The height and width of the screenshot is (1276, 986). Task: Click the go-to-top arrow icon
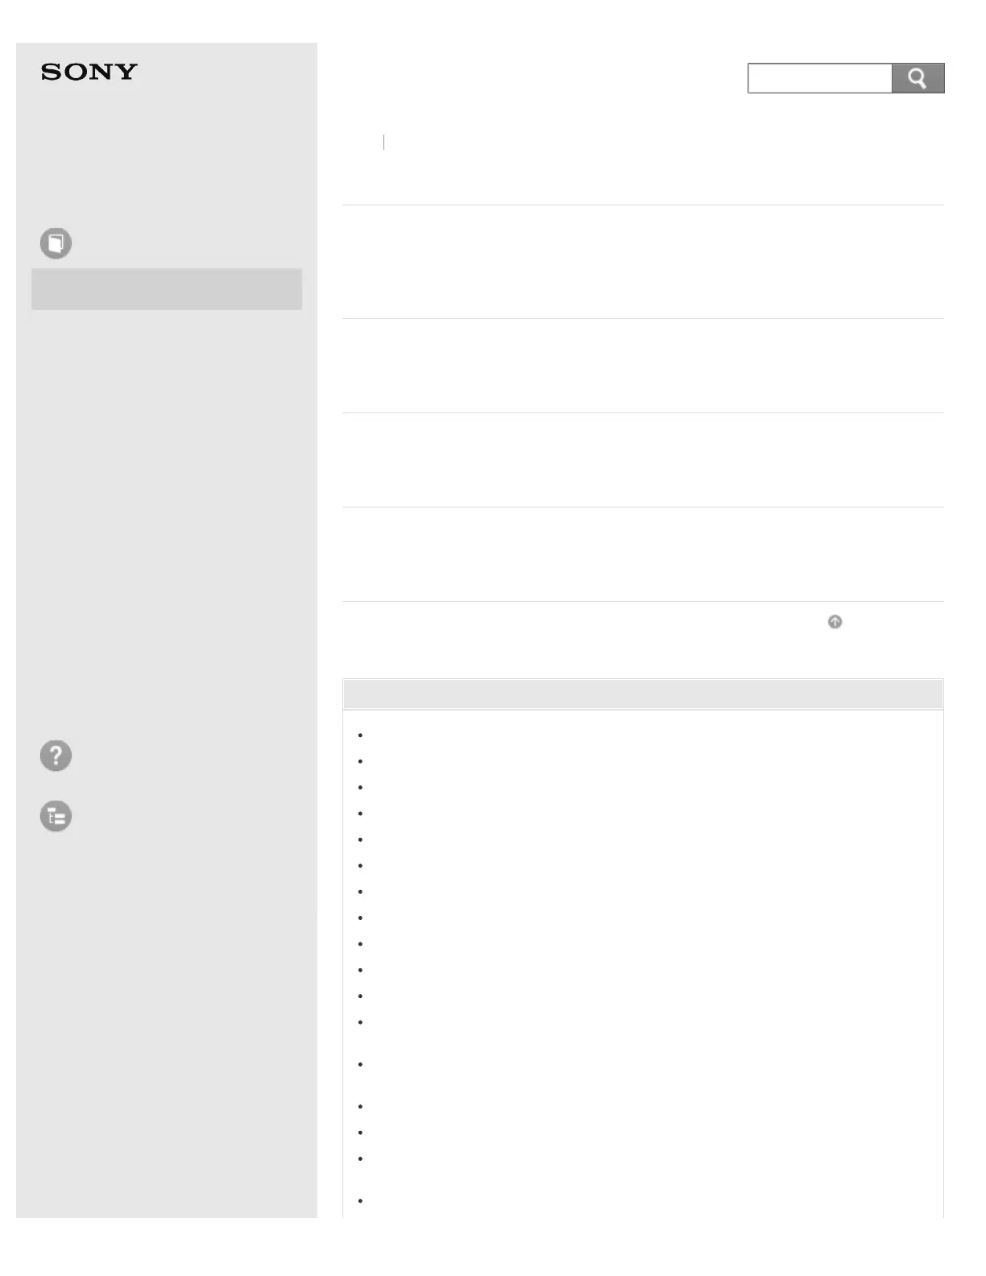835,622
